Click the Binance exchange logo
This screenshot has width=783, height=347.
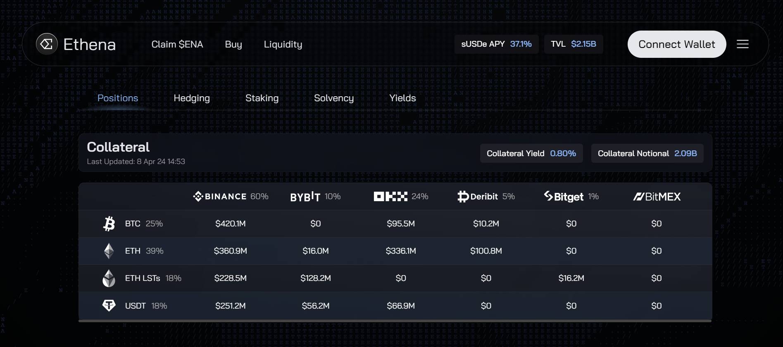point(220,197)
